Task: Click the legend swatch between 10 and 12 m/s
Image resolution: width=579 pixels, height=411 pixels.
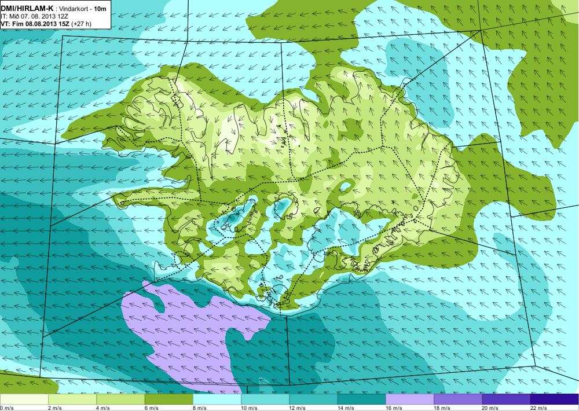Action: coord(265,399)
